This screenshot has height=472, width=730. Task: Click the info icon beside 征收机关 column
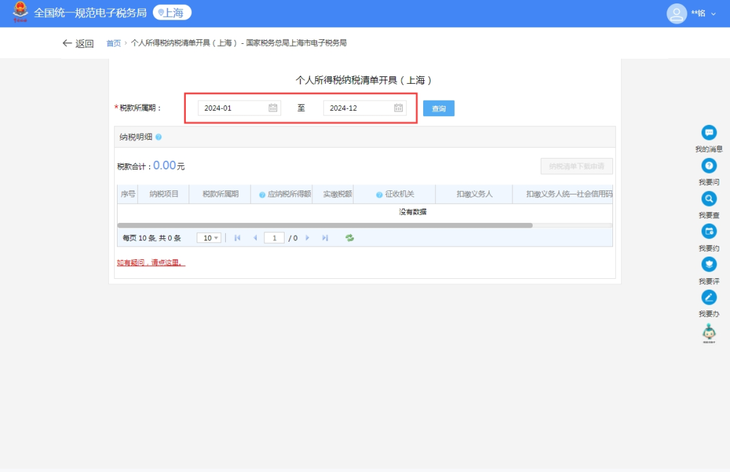[x=378, y=194]
